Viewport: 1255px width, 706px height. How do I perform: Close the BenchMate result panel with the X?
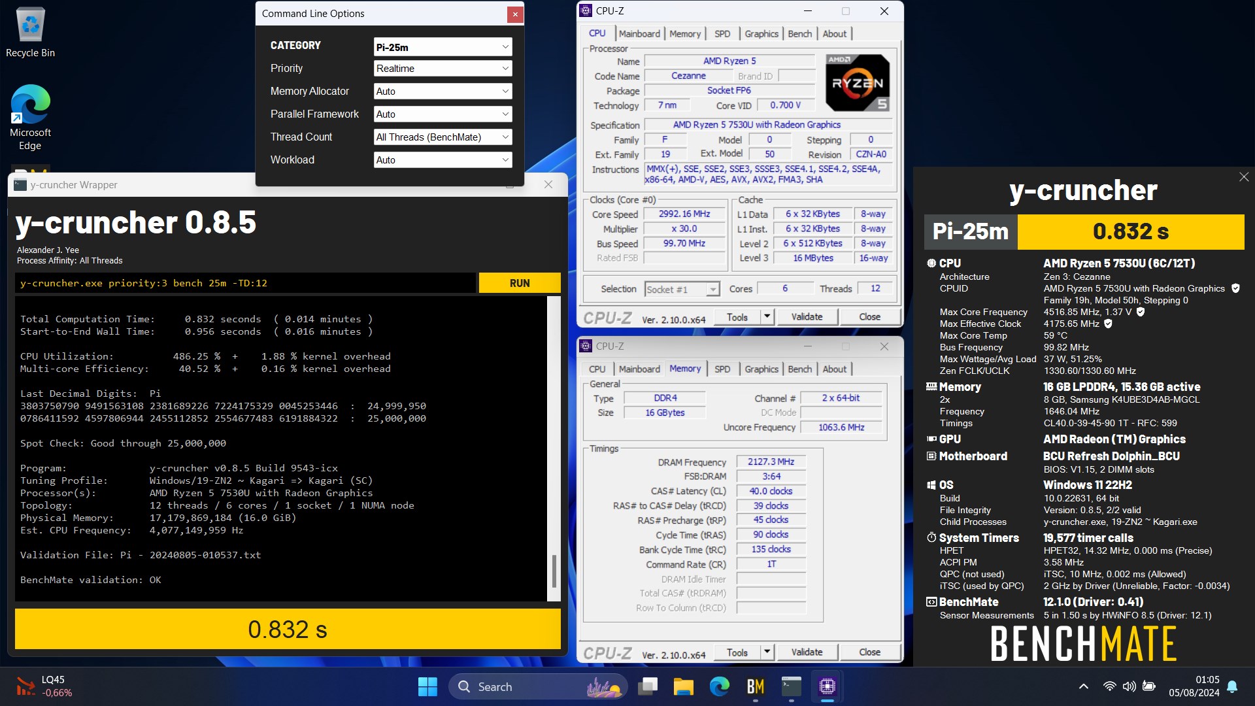point(1244,177)
